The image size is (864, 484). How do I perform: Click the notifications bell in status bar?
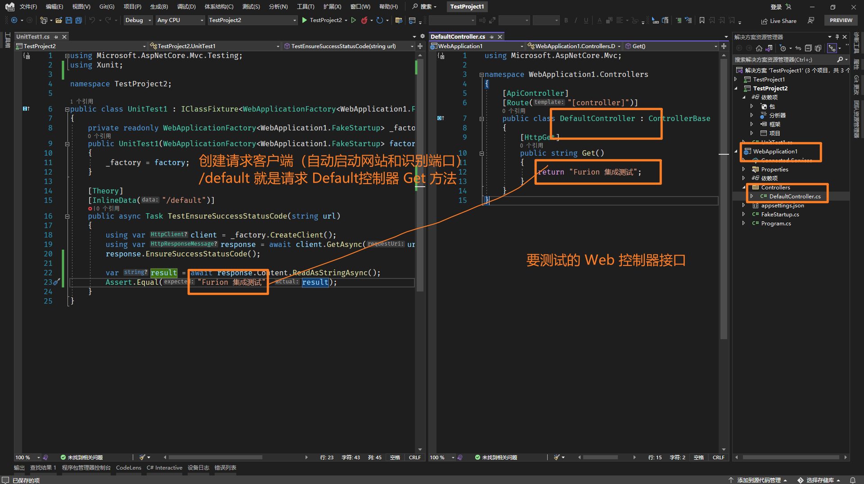tap(852, 480)
